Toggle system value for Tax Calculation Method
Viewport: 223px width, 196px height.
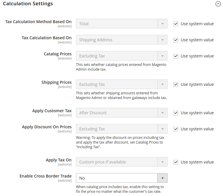coord(176,24)
